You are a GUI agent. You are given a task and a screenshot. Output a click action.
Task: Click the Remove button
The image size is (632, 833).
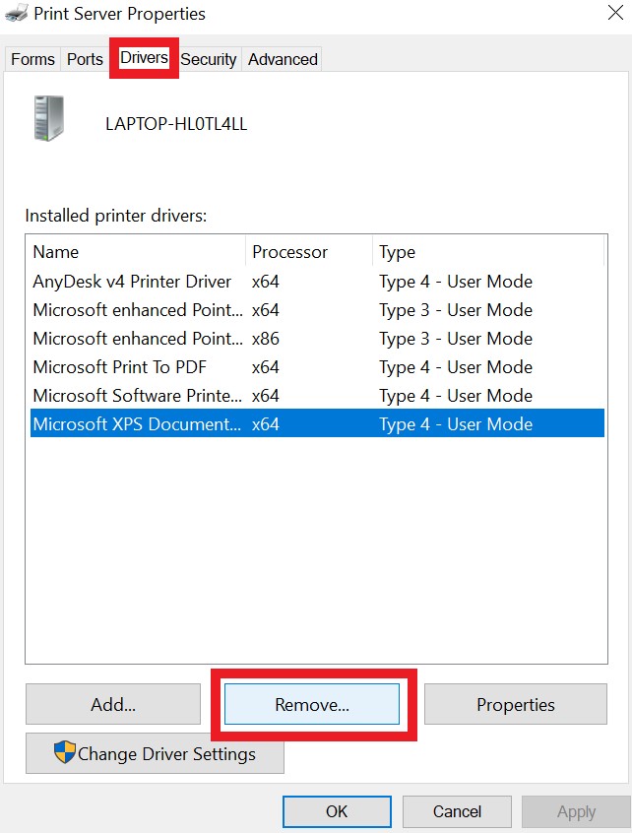click(313, 705)
